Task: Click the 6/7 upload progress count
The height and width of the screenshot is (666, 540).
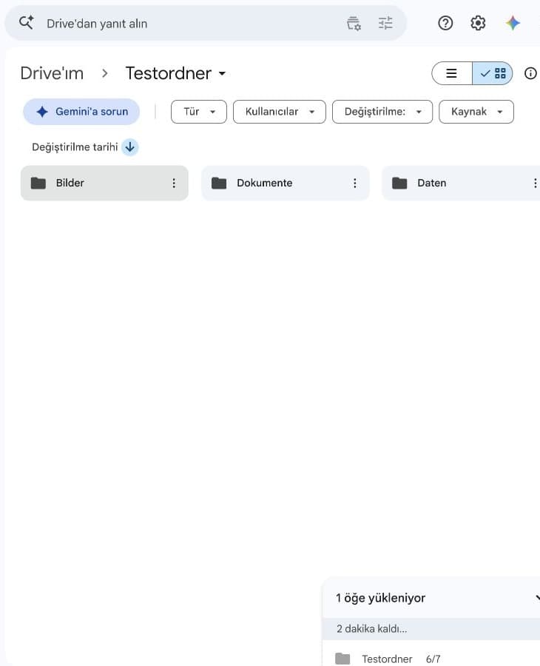Action: coord(433,659)
